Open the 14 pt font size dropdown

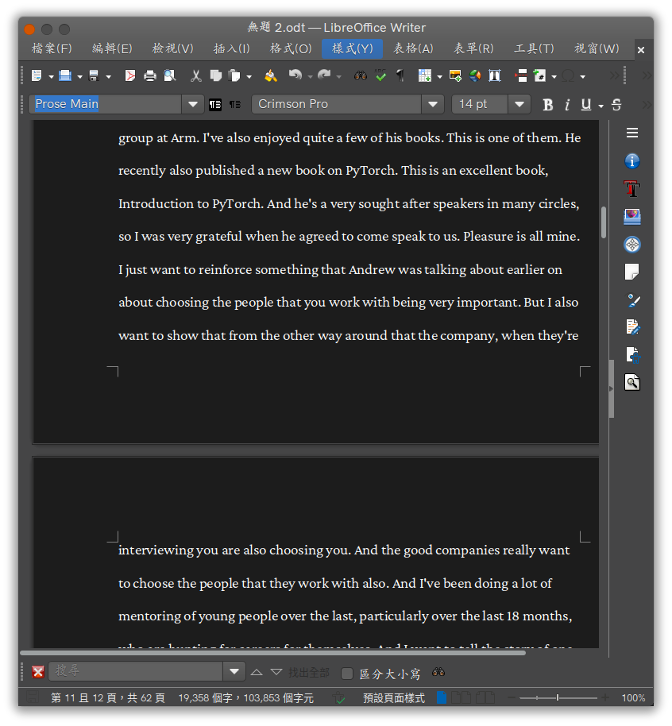(x=519, y=104)
